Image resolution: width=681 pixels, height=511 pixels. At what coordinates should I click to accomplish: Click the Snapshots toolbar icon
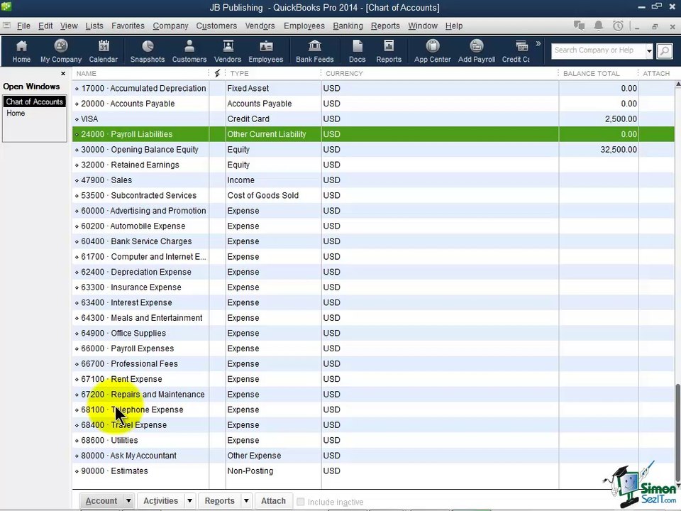click(147, 51)
